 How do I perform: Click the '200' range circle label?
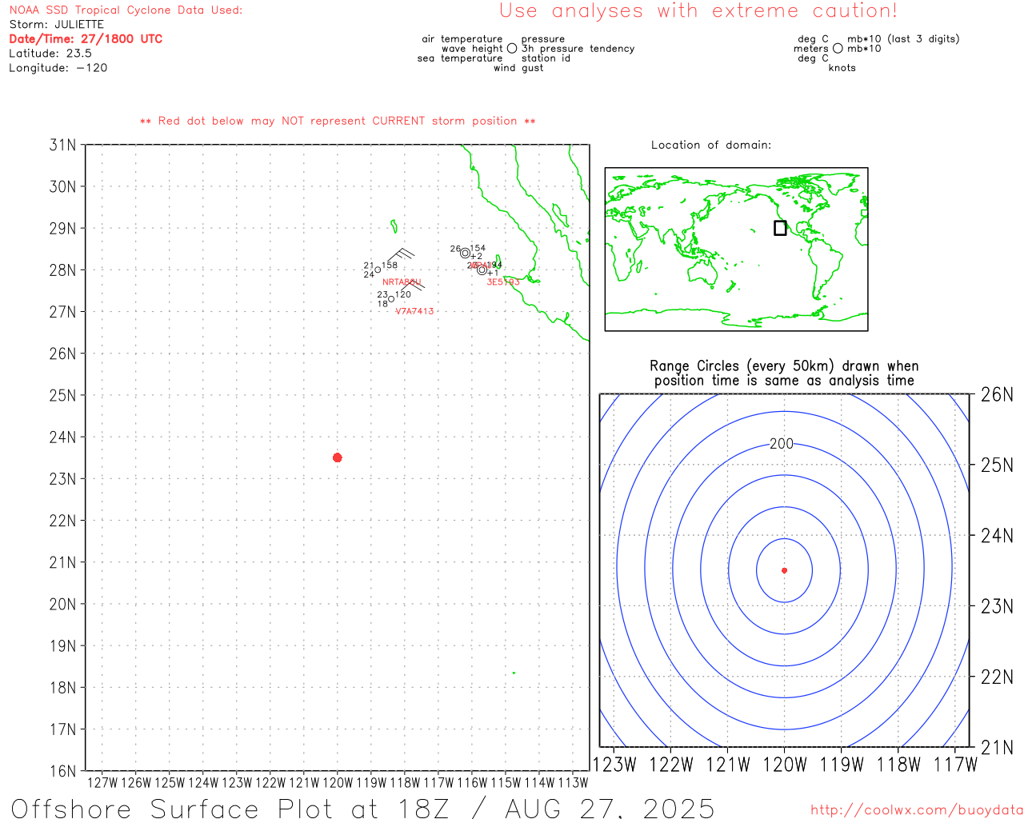[x=782, y=444]
